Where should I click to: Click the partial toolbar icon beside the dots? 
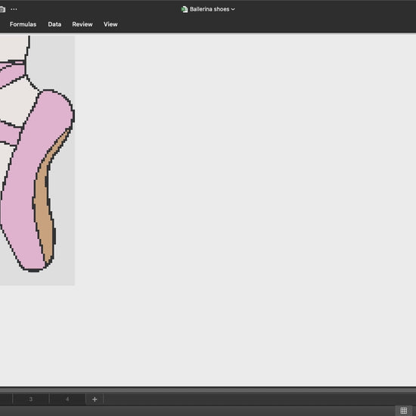click(2, 10)
